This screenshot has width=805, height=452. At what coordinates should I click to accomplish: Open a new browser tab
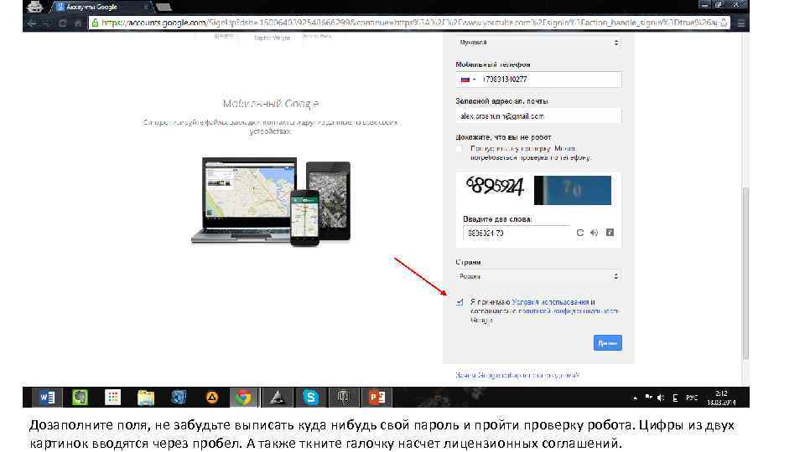[x=164, y=8]
